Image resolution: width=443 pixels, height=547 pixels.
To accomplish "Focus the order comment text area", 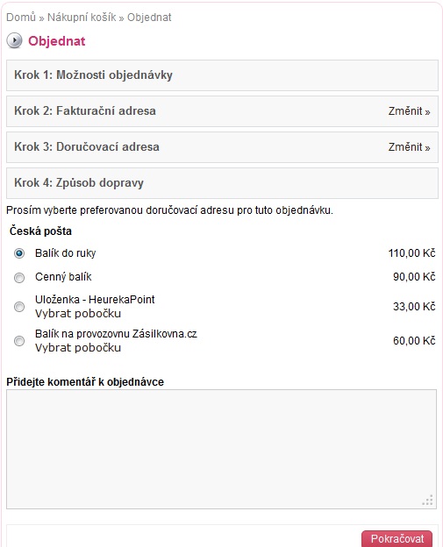I will pyautogui.click(x=221, y=450).
